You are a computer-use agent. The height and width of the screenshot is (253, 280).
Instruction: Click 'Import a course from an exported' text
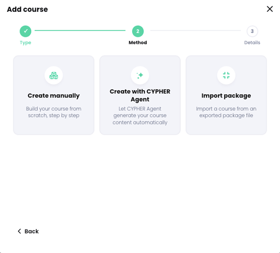[x=226, y=112]
